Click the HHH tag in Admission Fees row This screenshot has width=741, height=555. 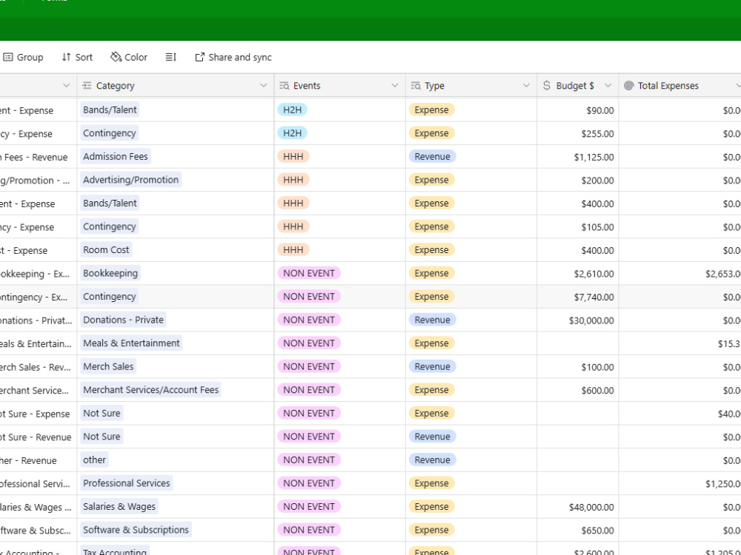(293, 157)
